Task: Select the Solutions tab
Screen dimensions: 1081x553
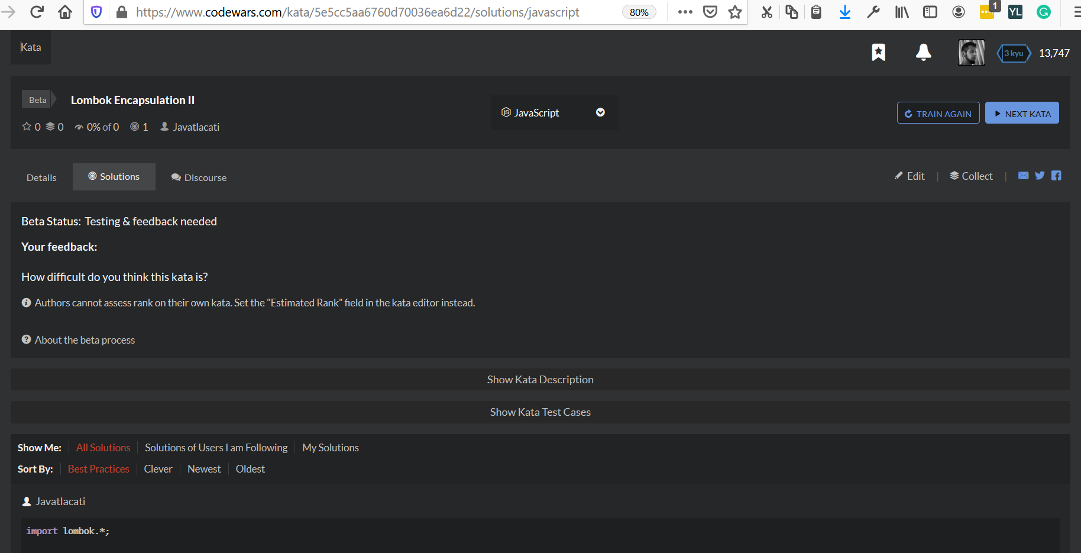Action: pyautogui.click(x=114, y=177)
